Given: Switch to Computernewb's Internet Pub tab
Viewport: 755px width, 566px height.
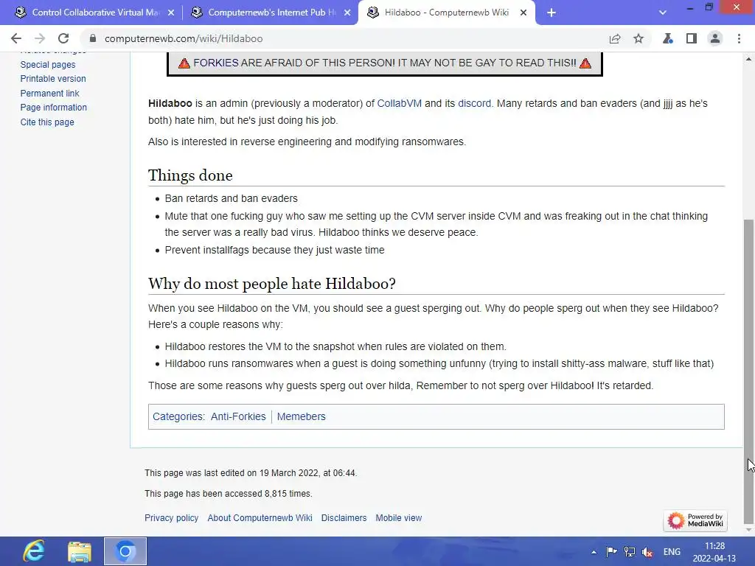Looking at the screenshot, I should click(x=270, y=13).
